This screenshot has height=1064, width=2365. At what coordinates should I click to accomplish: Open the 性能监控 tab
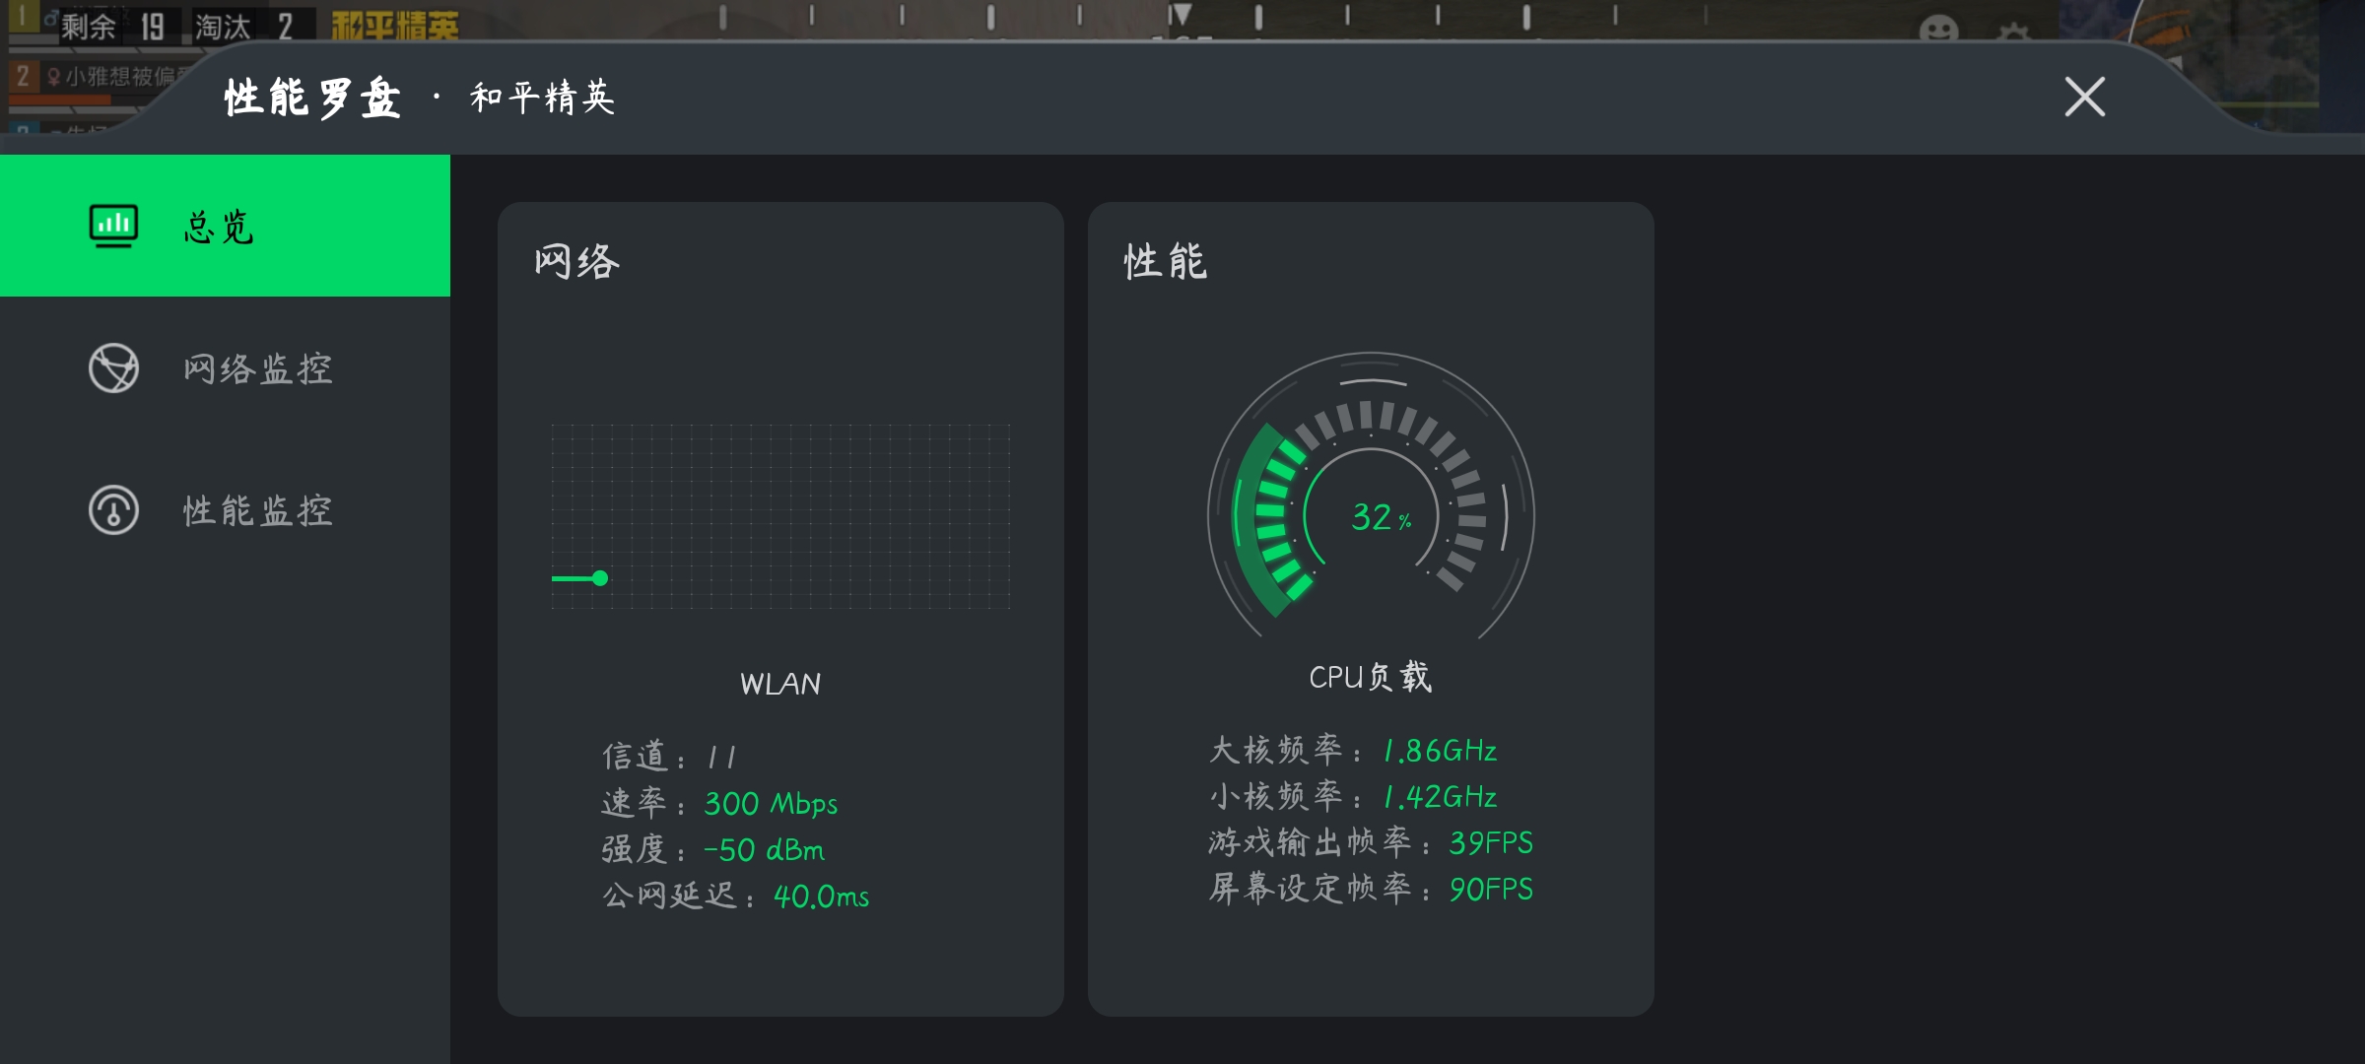pos(258,511)
